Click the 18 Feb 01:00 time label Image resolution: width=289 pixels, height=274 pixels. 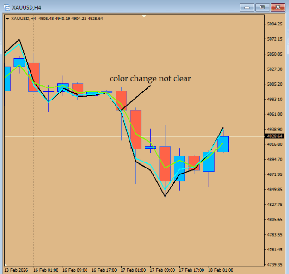(x=221, y=270)
